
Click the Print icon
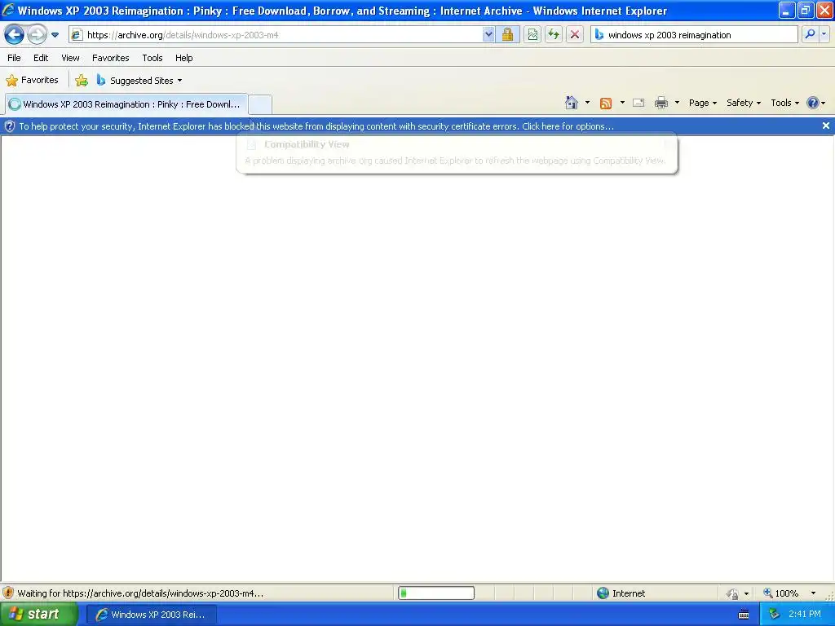(x=661, y=103)
